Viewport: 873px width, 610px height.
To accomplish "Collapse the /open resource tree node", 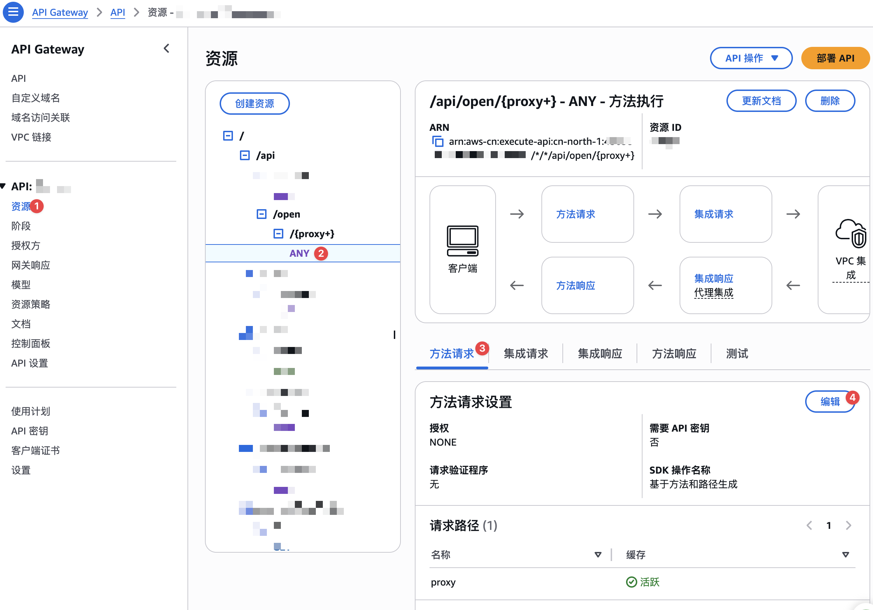I will coord(262,214).
